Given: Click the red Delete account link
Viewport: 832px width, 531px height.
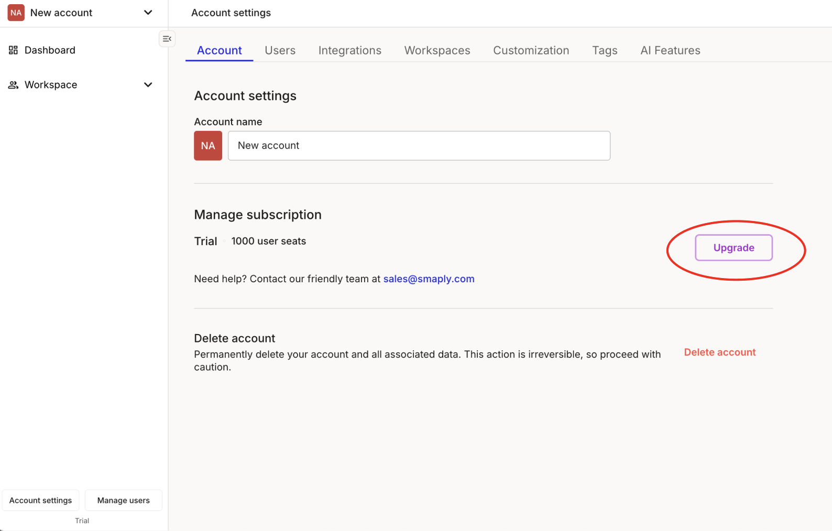Looking at the screenshot, I should tap(719, 352).
